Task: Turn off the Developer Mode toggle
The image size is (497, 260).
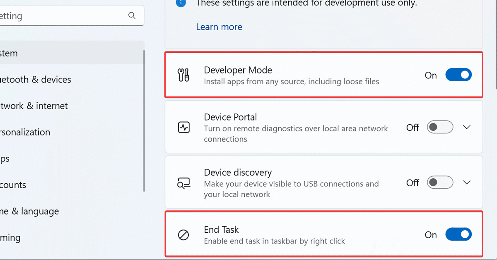Action: (458, 75)
